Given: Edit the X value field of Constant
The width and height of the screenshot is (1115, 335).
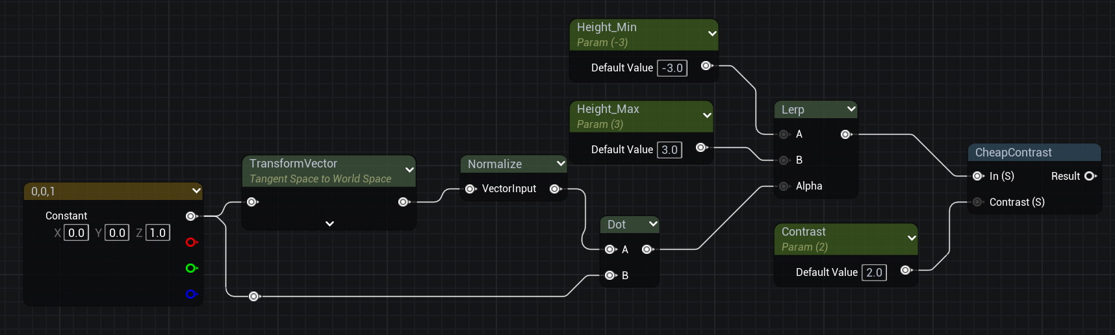Looking at the screenshot, I should [77, 232].
